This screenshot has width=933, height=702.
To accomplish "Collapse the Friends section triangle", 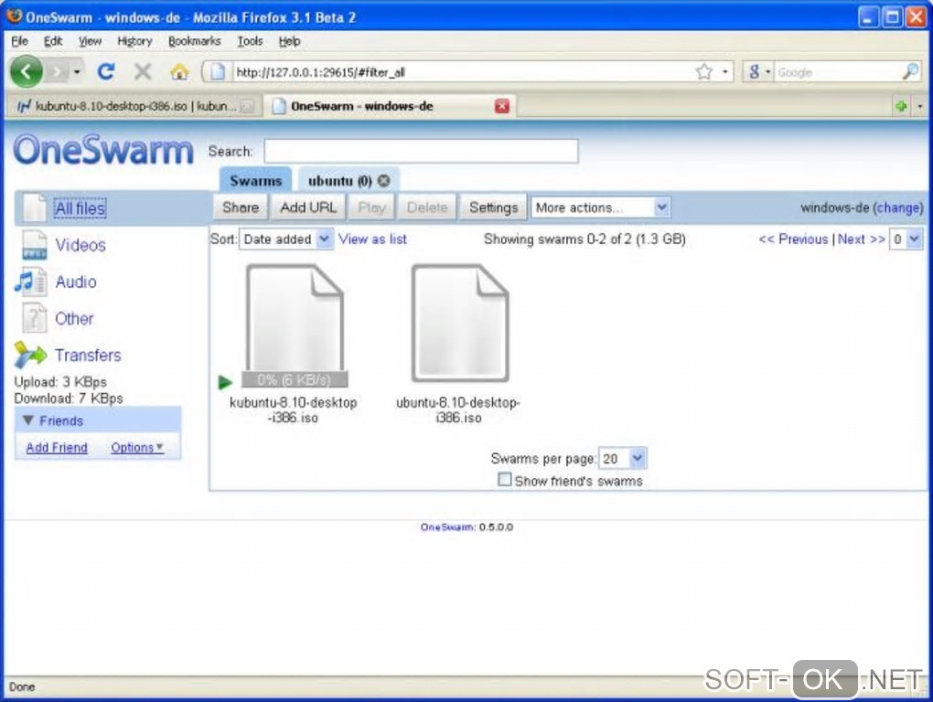I will pyautogui.click(x=27, y=420).
